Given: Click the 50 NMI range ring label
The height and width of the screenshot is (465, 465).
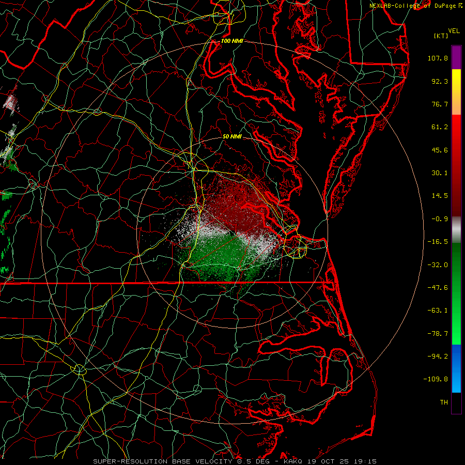Looking at the screenshot, I should click(232, 136).
